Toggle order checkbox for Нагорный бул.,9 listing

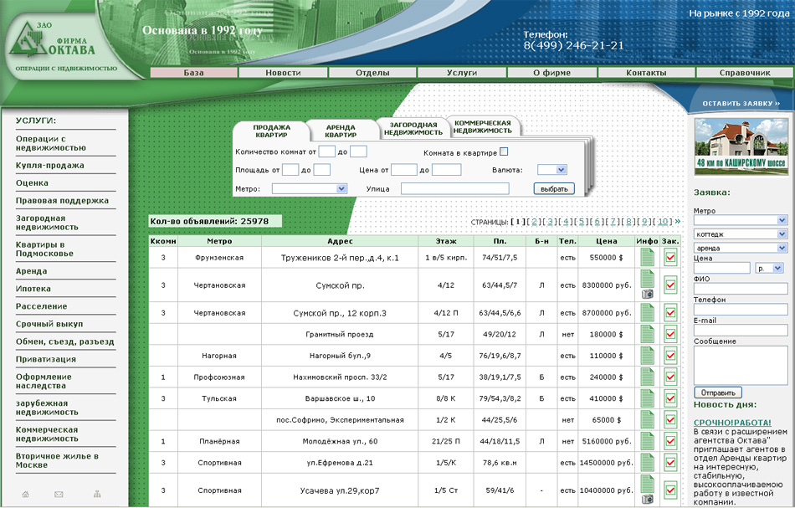(670, 356)
